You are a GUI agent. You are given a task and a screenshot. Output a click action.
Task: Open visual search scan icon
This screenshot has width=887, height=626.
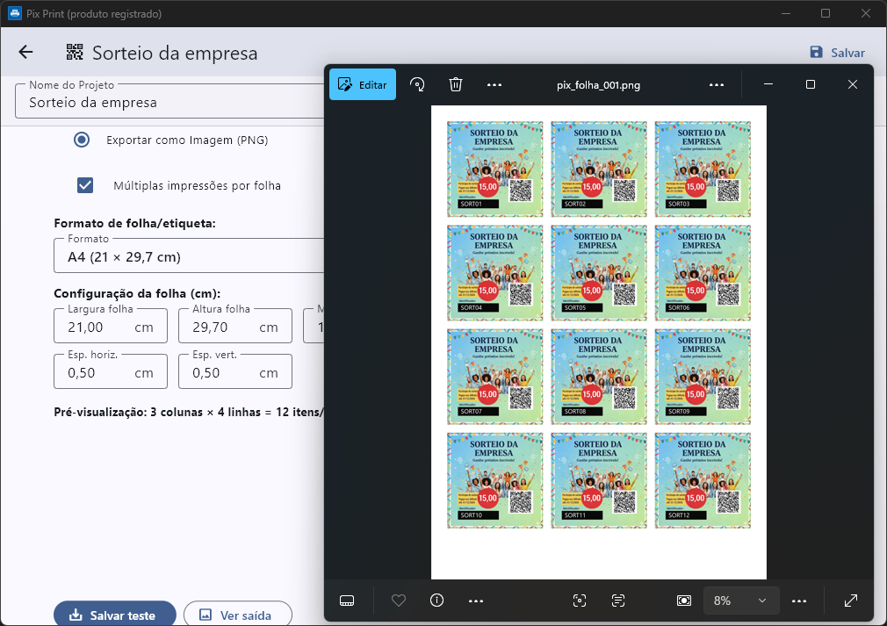(580, 601)
